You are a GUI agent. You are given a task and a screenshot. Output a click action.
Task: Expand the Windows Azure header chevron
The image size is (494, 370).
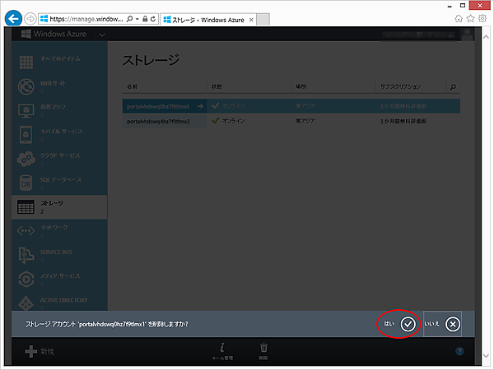click(x=102, y=35)
